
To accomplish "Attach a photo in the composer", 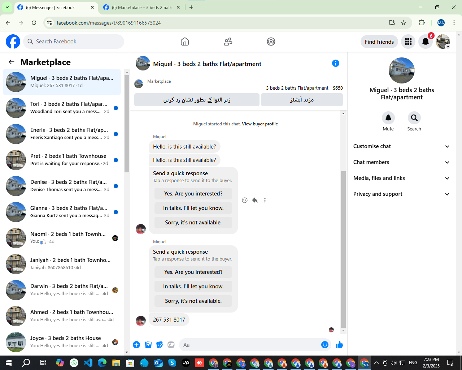I will tap(148, 345).
